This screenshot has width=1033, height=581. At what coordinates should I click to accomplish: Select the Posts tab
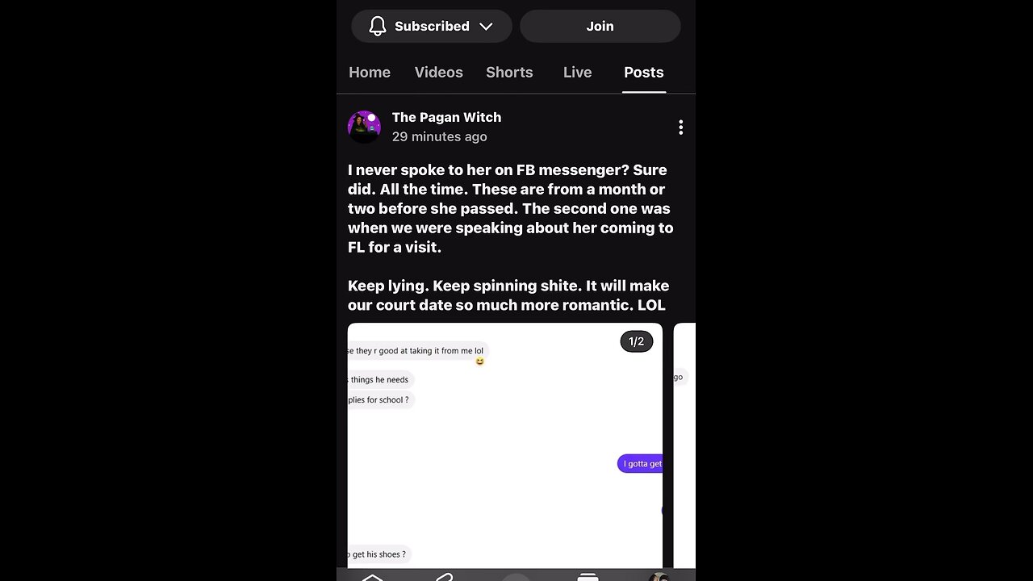[643, 72]
